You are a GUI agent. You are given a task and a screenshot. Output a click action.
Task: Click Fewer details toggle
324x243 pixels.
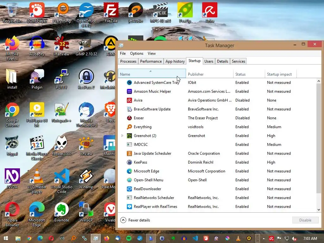135,220
